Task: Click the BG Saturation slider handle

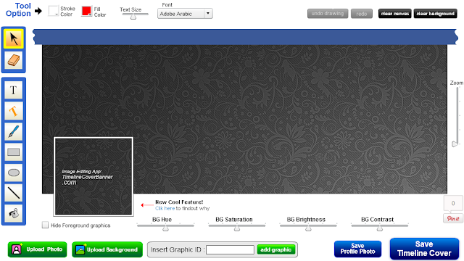Action: [x=237, y=228]
